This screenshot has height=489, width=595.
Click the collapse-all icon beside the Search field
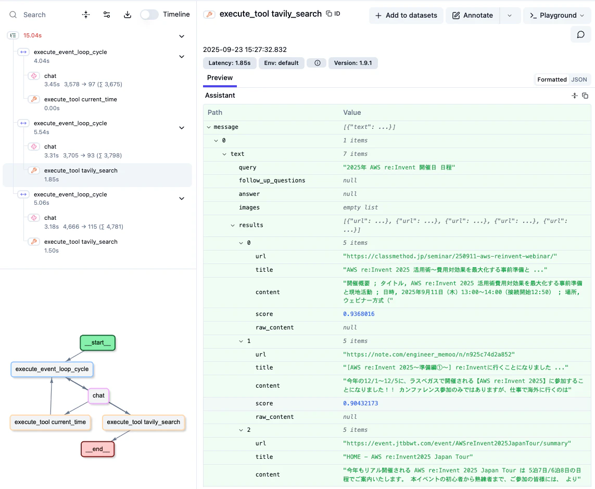point(86,15)
